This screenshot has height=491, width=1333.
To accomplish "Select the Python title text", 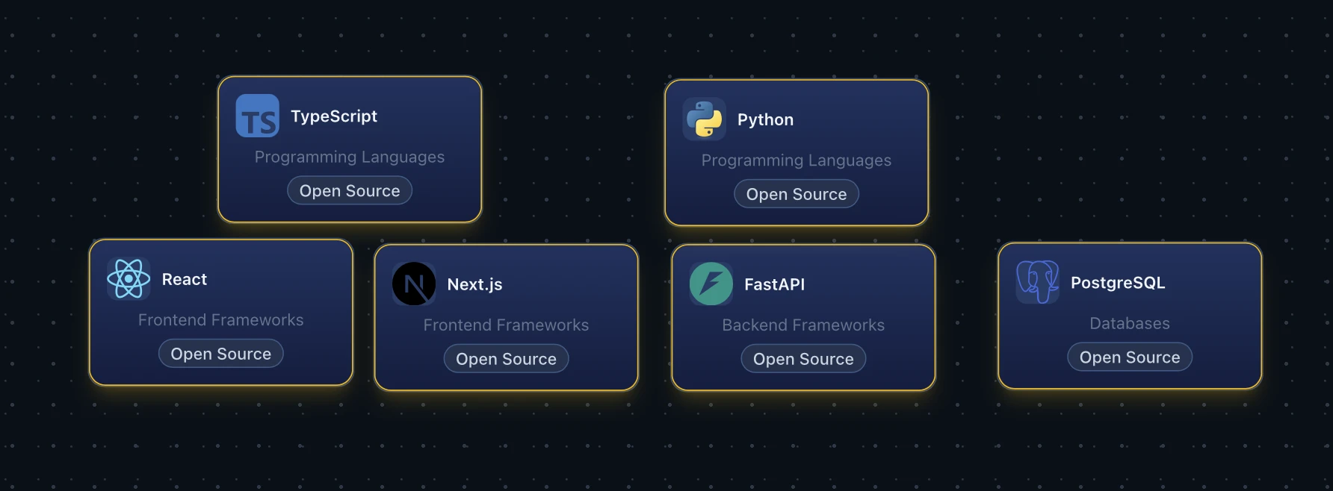I will coord(765,120).
